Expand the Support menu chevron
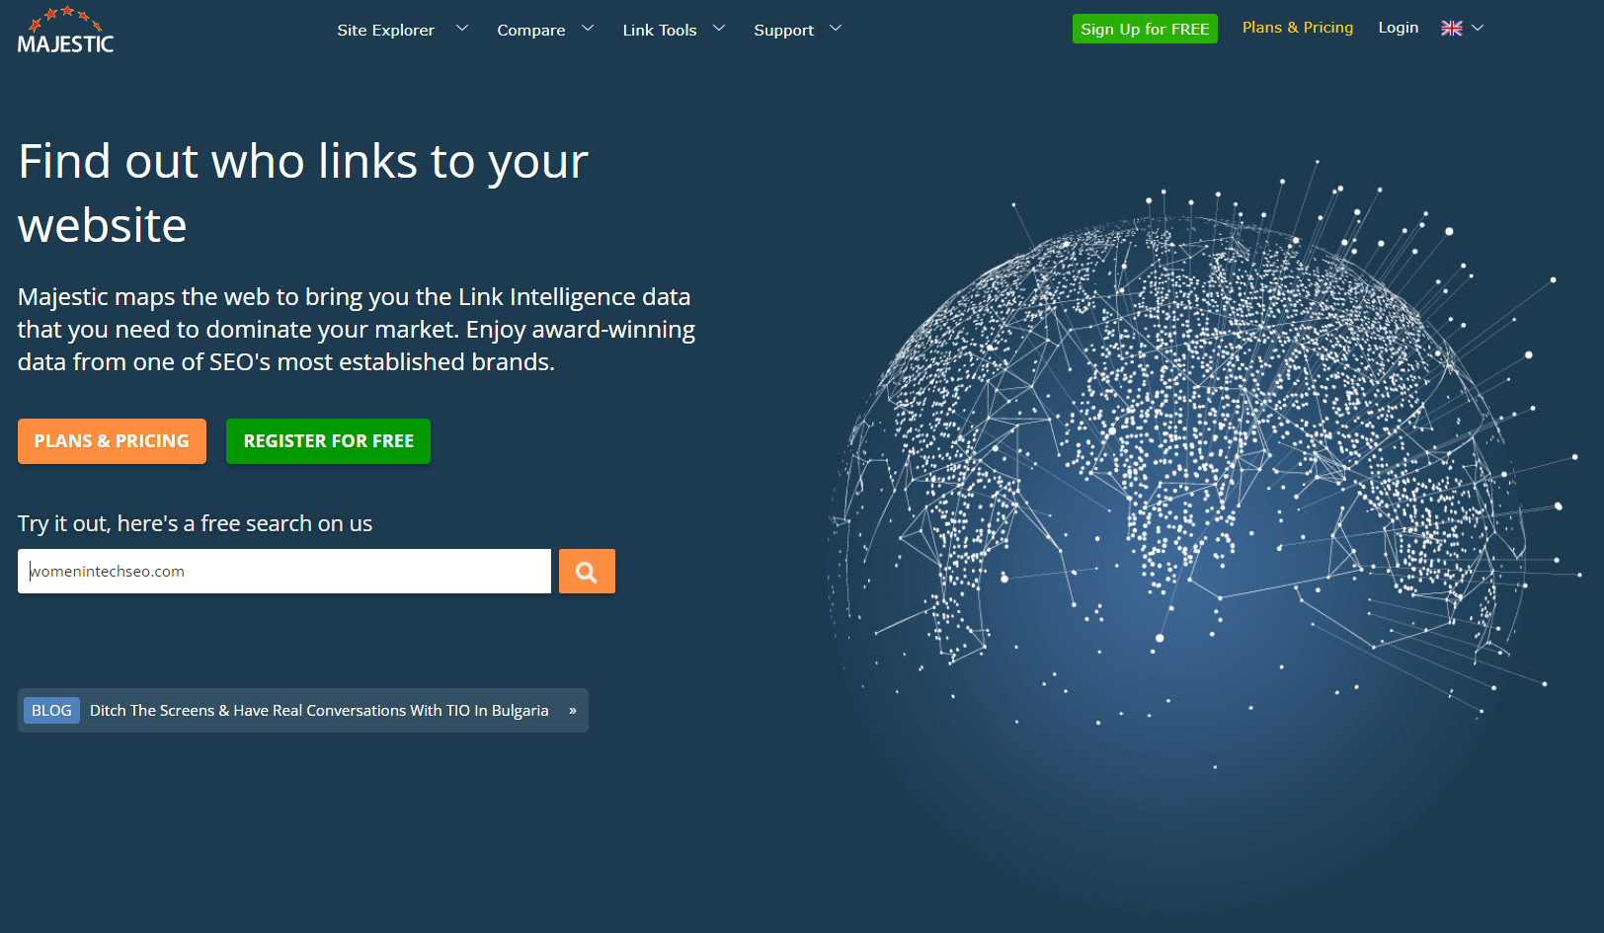Viewport: 1604px width, 933px height. point(836,29)
